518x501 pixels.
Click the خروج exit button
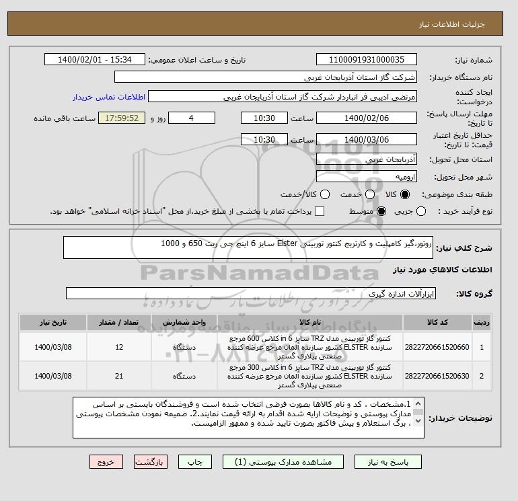pos(106,462)
